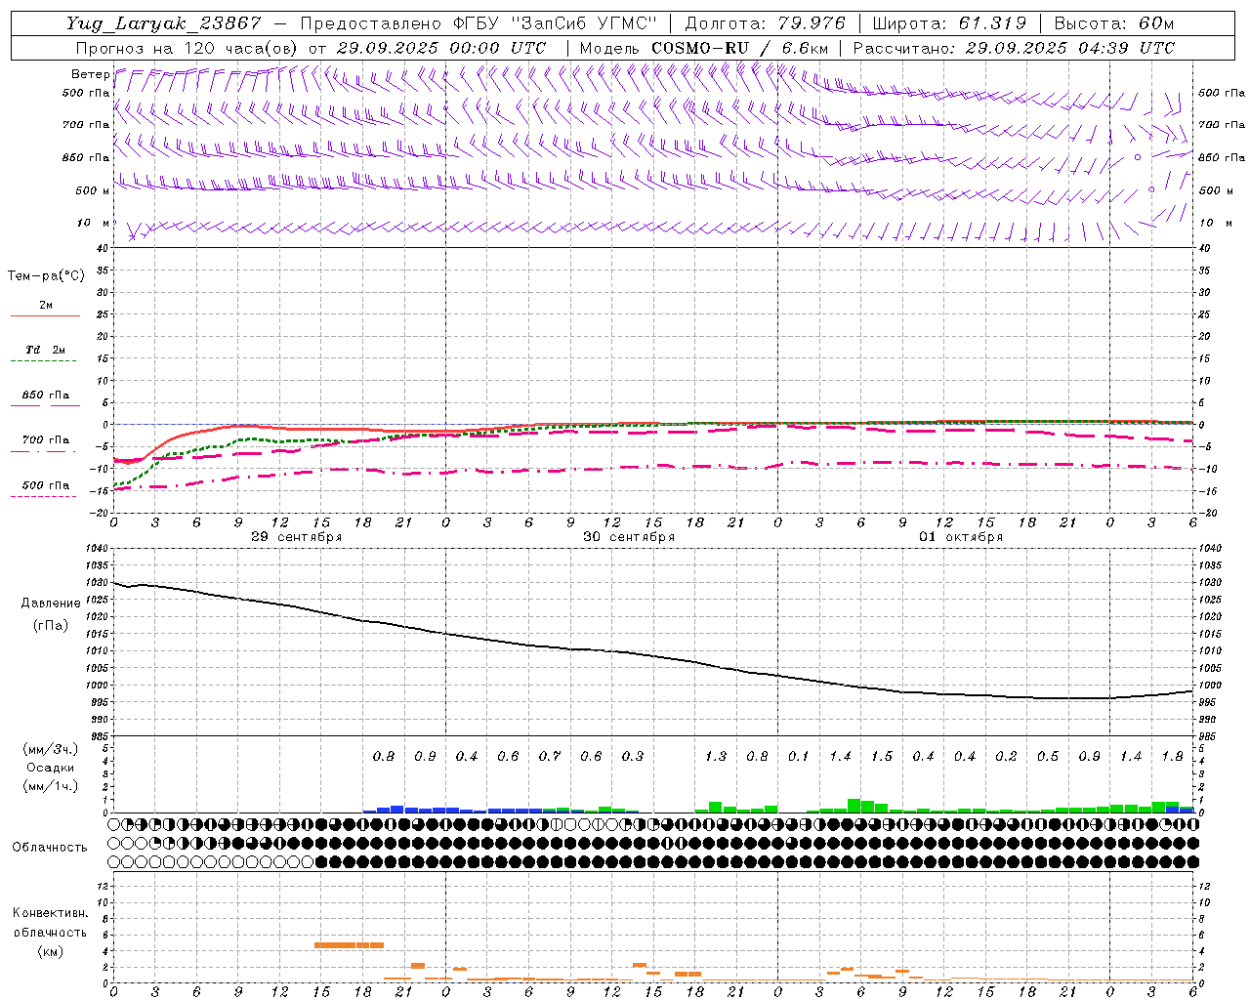Viewport: 1250px width, 1000px height.
Task: Click the 0.2 precipitation value
Action: click(1006, 756)
